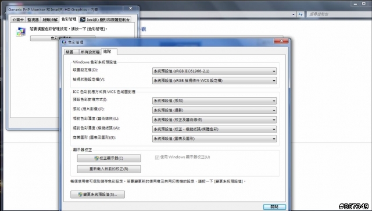The image size is (372, 211).
Task: Click the shield icon on 變更系統預設值 button
Action: point(80,194)
